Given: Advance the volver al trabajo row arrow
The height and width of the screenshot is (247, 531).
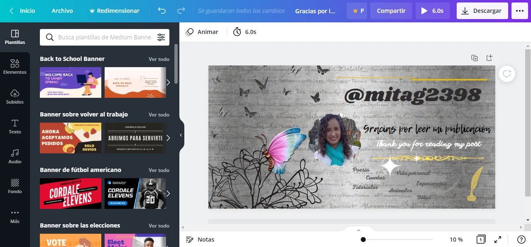Looking at the screenshot, I should tap(168, 138).
